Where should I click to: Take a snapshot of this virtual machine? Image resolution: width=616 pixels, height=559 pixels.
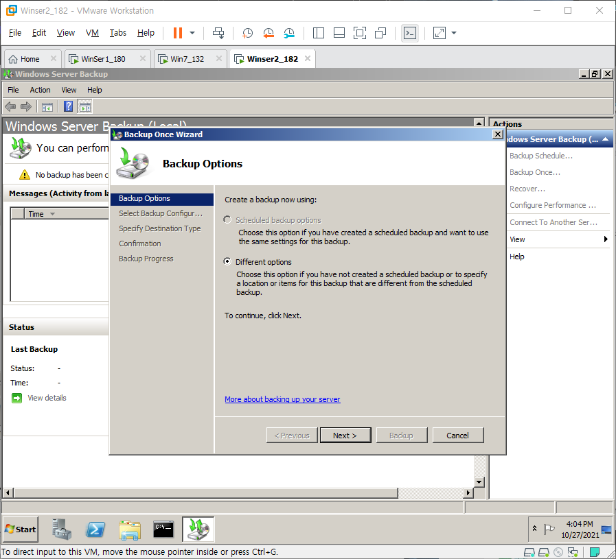(x=247, y=33)
